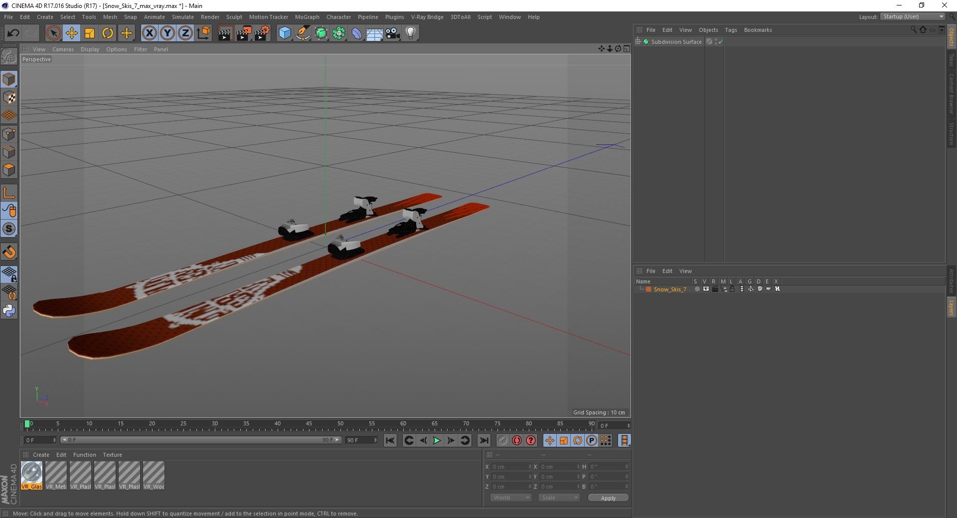Open the Simulate menu
The image size is (957, 518).
tap(183, 17)
